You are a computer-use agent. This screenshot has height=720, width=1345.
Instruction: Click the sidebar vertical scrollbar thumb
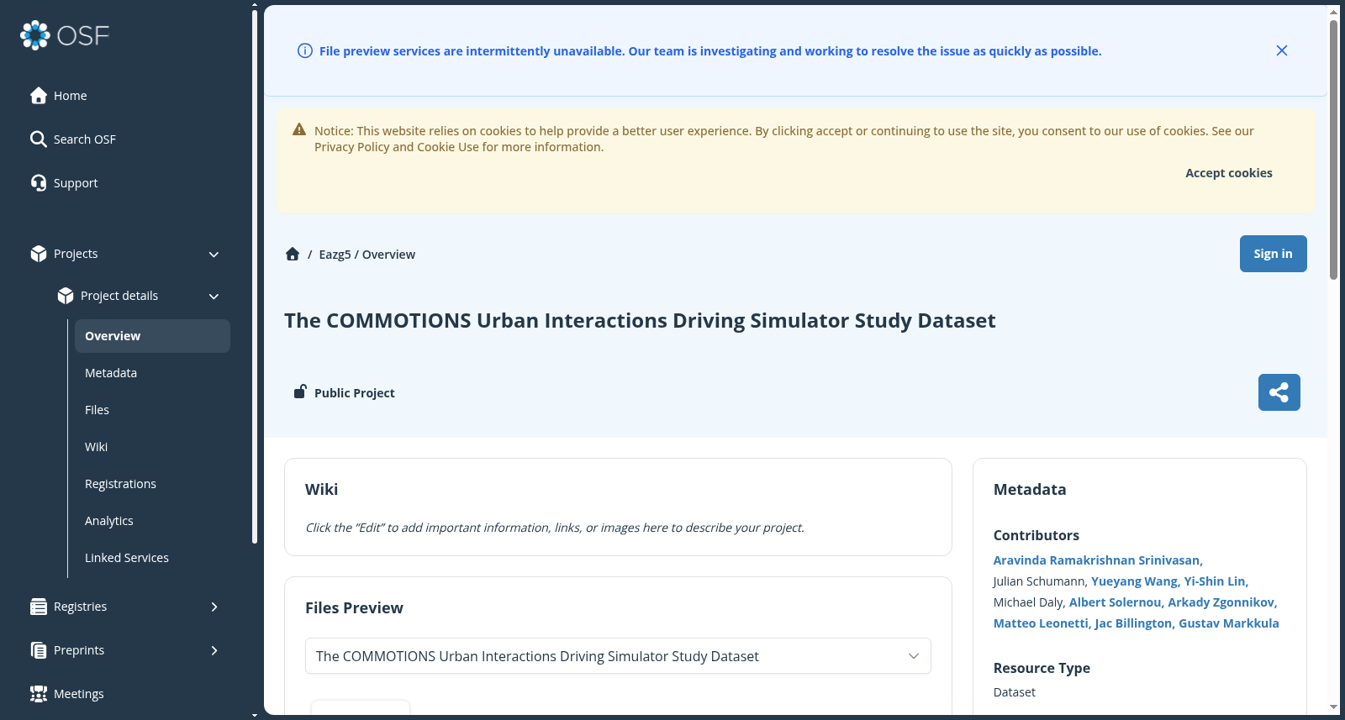click(255, 276)
